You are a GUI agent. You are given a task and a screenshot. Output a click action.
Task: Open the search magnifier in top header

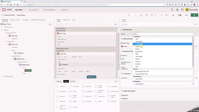172,10
